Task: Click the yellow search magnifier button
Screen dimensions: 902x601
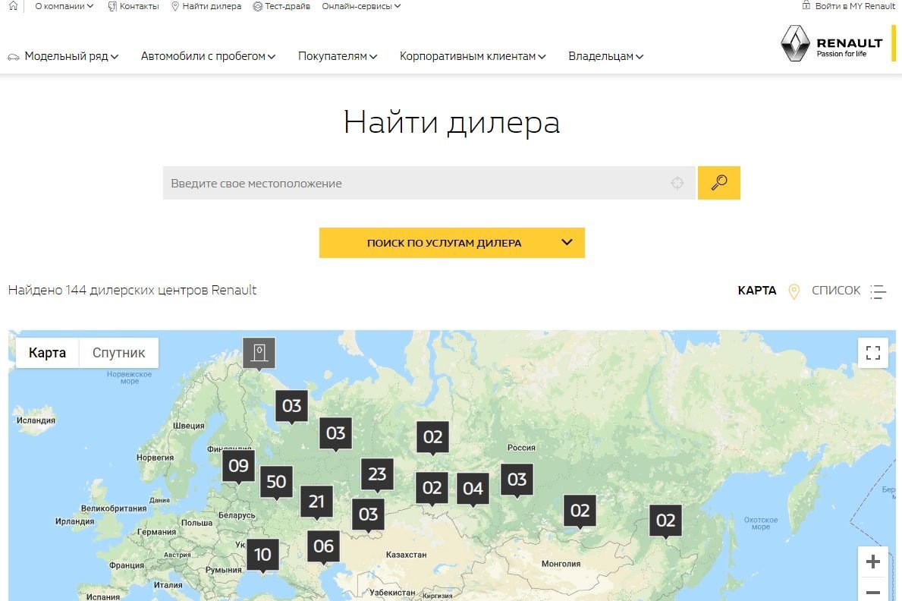Action: [x=719, y=183]
